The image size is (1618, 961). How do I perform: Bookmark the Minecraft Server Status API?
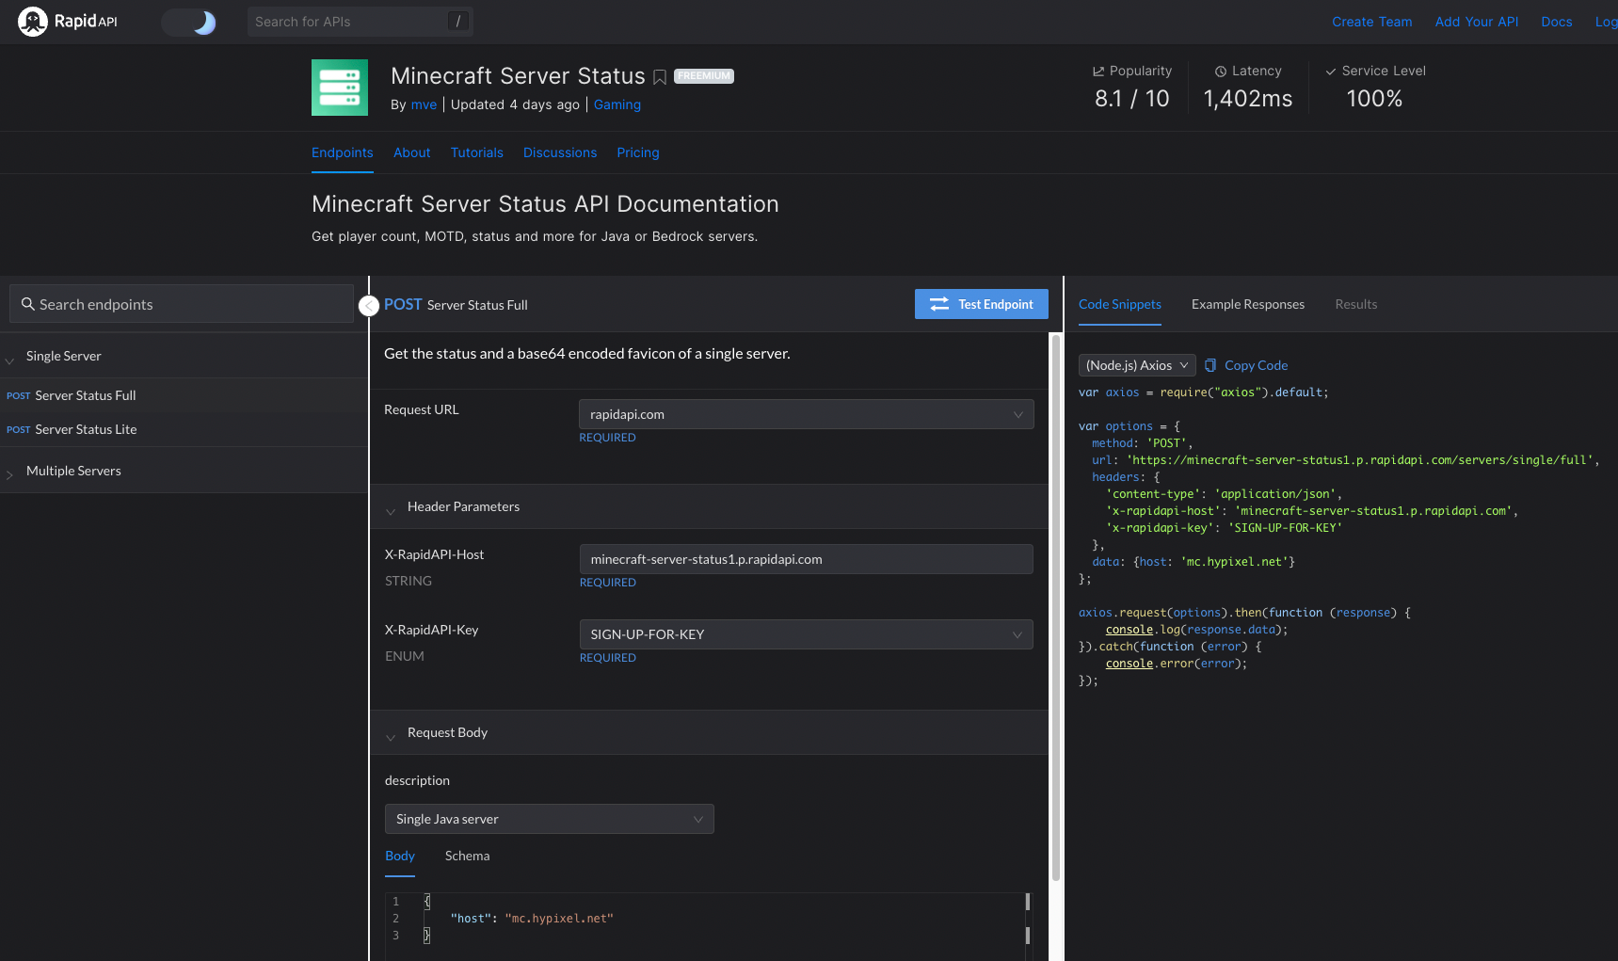tap(660, 77)
